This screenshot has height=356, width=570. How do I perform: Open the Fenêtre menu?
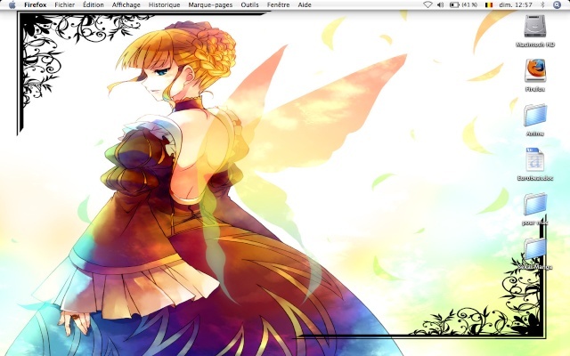click(x=279, y=4)
